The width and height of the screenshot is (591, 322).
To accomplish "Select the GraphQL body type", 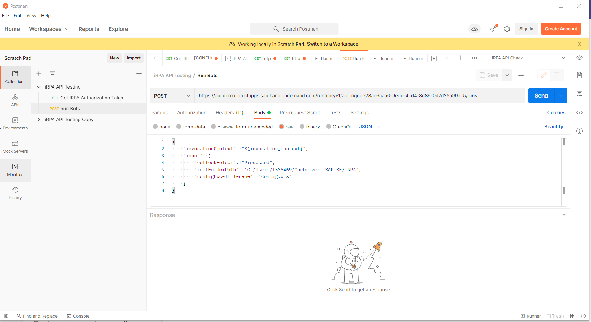I will (328, 127).
